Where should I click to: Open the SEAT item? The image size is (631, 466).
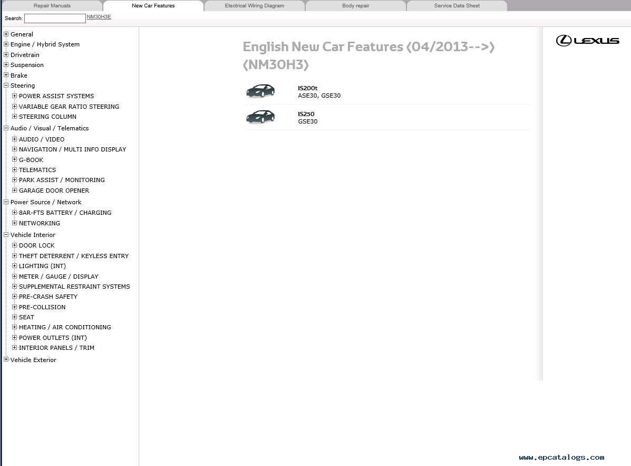[26, 317]
